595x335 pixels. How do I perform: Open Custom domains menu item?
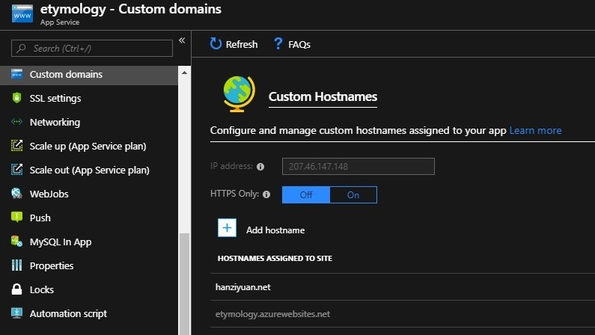coord(89,74)
